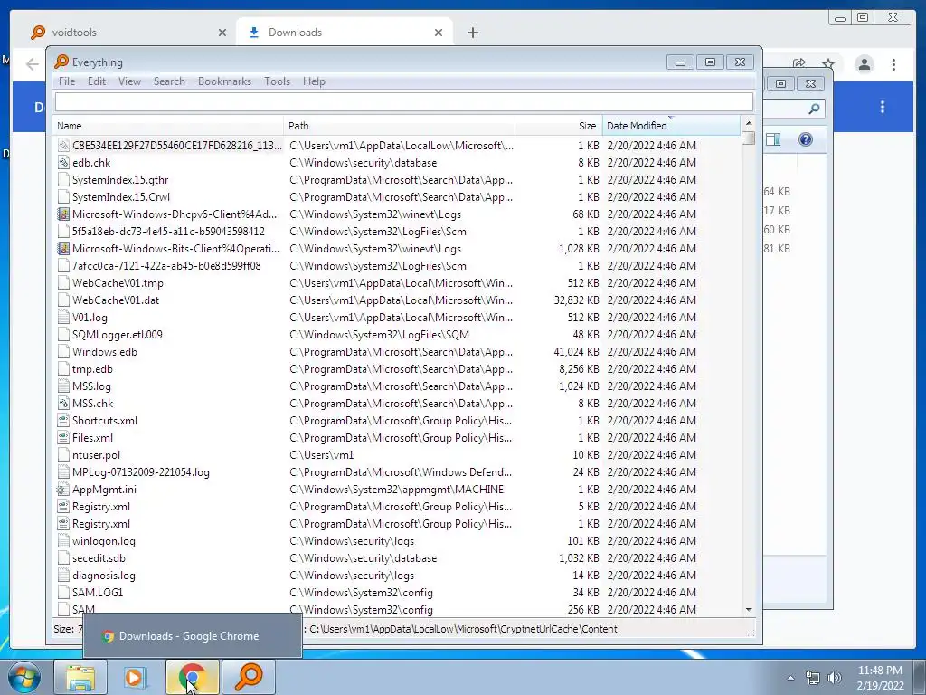The height and width of the screenshot is (695, 926).
Task: Close the Downloads tab
Action: pos(439,33)
